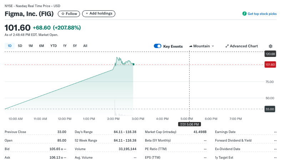Click the 10:00 AM axis label
This screenshot has width=282, height=164.
click(x=16, y=119)
